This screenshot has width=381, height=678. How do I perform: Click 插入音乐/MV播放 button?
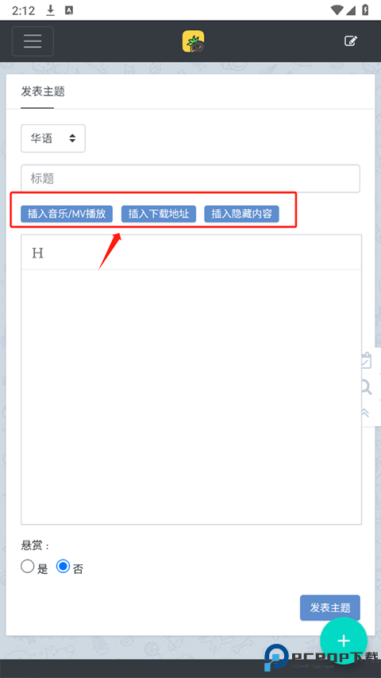(x=67, y=214)
